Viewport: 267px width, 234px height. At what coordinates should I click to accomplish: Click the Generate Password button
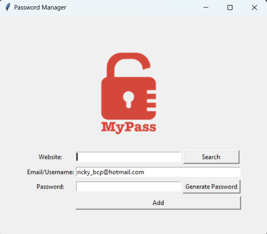(x=211, y=187)
